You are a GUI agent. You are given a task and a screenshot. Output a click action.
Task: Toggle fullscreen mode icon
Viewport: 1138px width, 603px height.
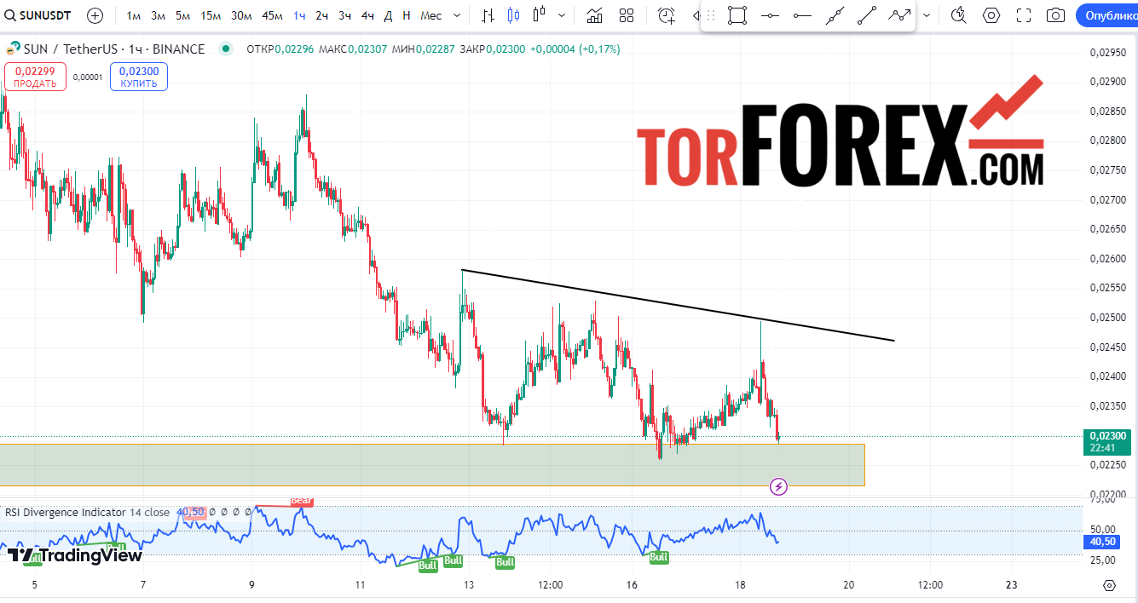click(1024, 15)
